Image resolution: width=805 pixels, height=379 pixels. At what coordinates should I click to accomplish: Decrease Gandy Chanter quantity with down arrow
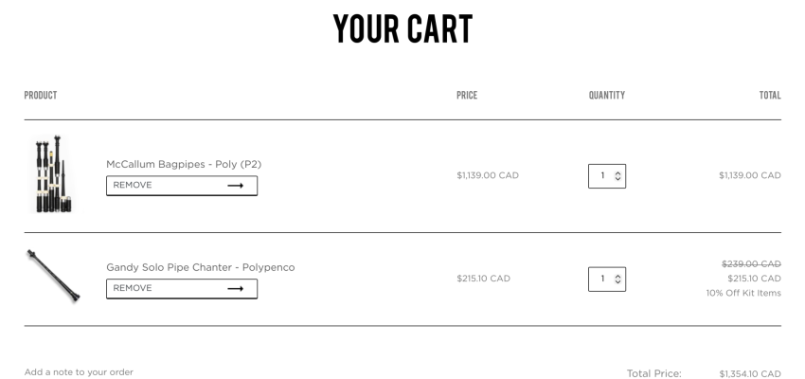click(618, 282)
